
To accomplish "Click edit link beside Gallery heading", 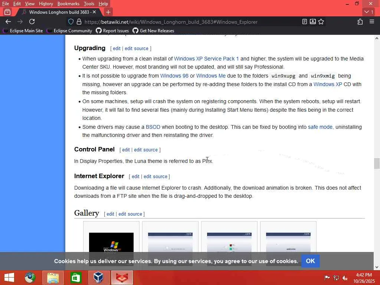I will (110, 214).
